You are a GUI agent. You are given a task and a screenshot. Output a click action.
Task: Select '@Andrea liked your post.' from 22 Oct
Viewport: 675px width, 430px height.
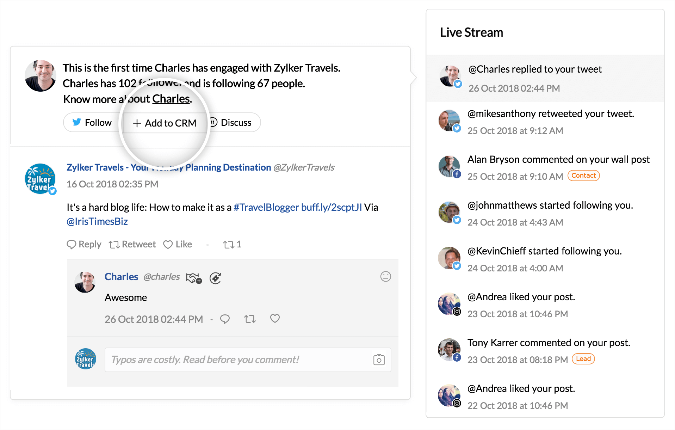click(x=545, y=397)
